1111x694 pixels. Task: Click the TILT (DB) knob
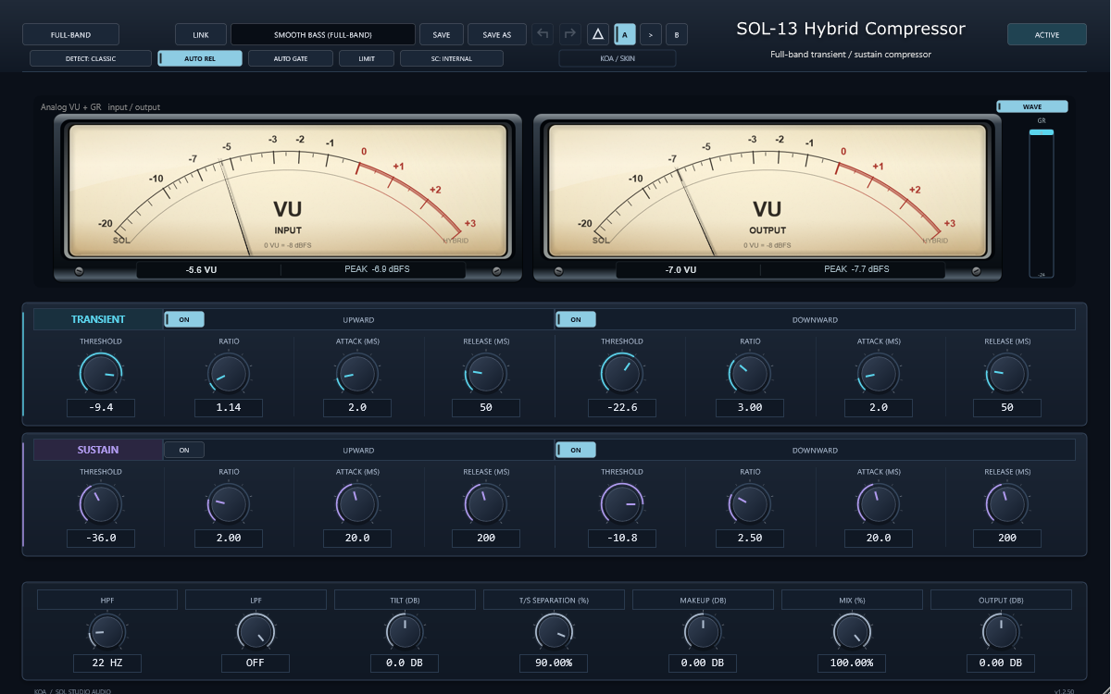pyautogui.click(x=405, y=632)
